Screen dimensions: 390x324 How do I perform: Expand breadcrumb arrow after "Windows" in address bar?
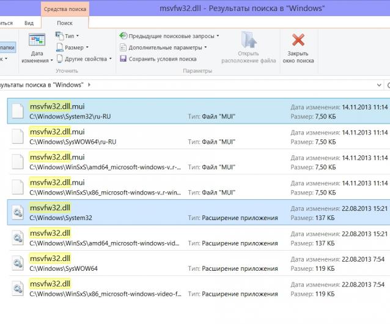pos(89,85)
